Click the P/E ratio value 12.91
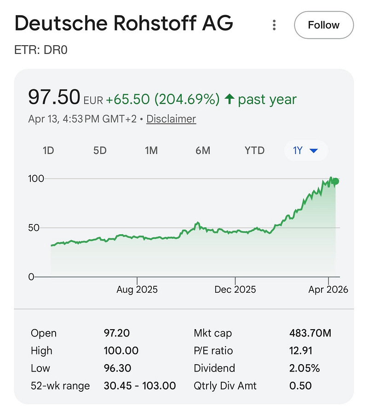Viewport: 368px width, 407px height. point(301,351)
